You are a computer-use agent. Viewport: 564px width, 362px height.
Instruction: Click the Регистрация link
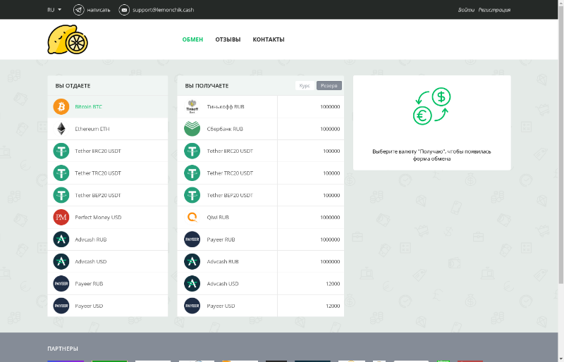pos(494,10)
